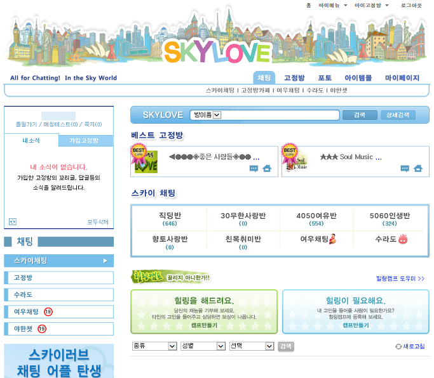This screenshot has height=378, width=434.
Task: Click the 19 badge beside 여우채팅
Action: point(48,311)
